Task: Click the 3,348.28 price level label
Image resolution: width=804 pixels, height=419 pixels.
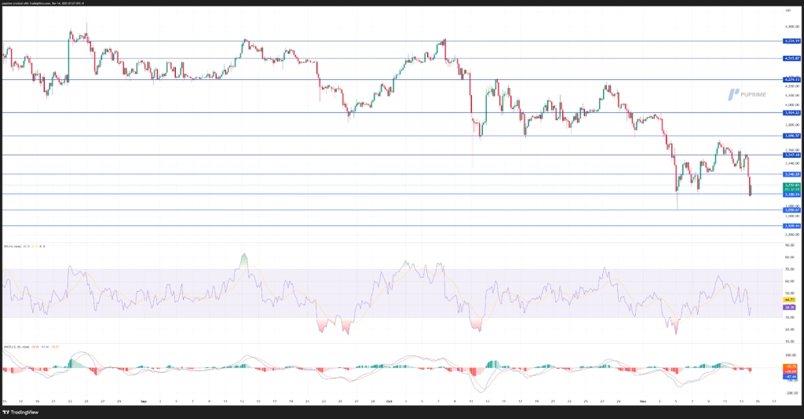Action: click(x=791, y=174)
